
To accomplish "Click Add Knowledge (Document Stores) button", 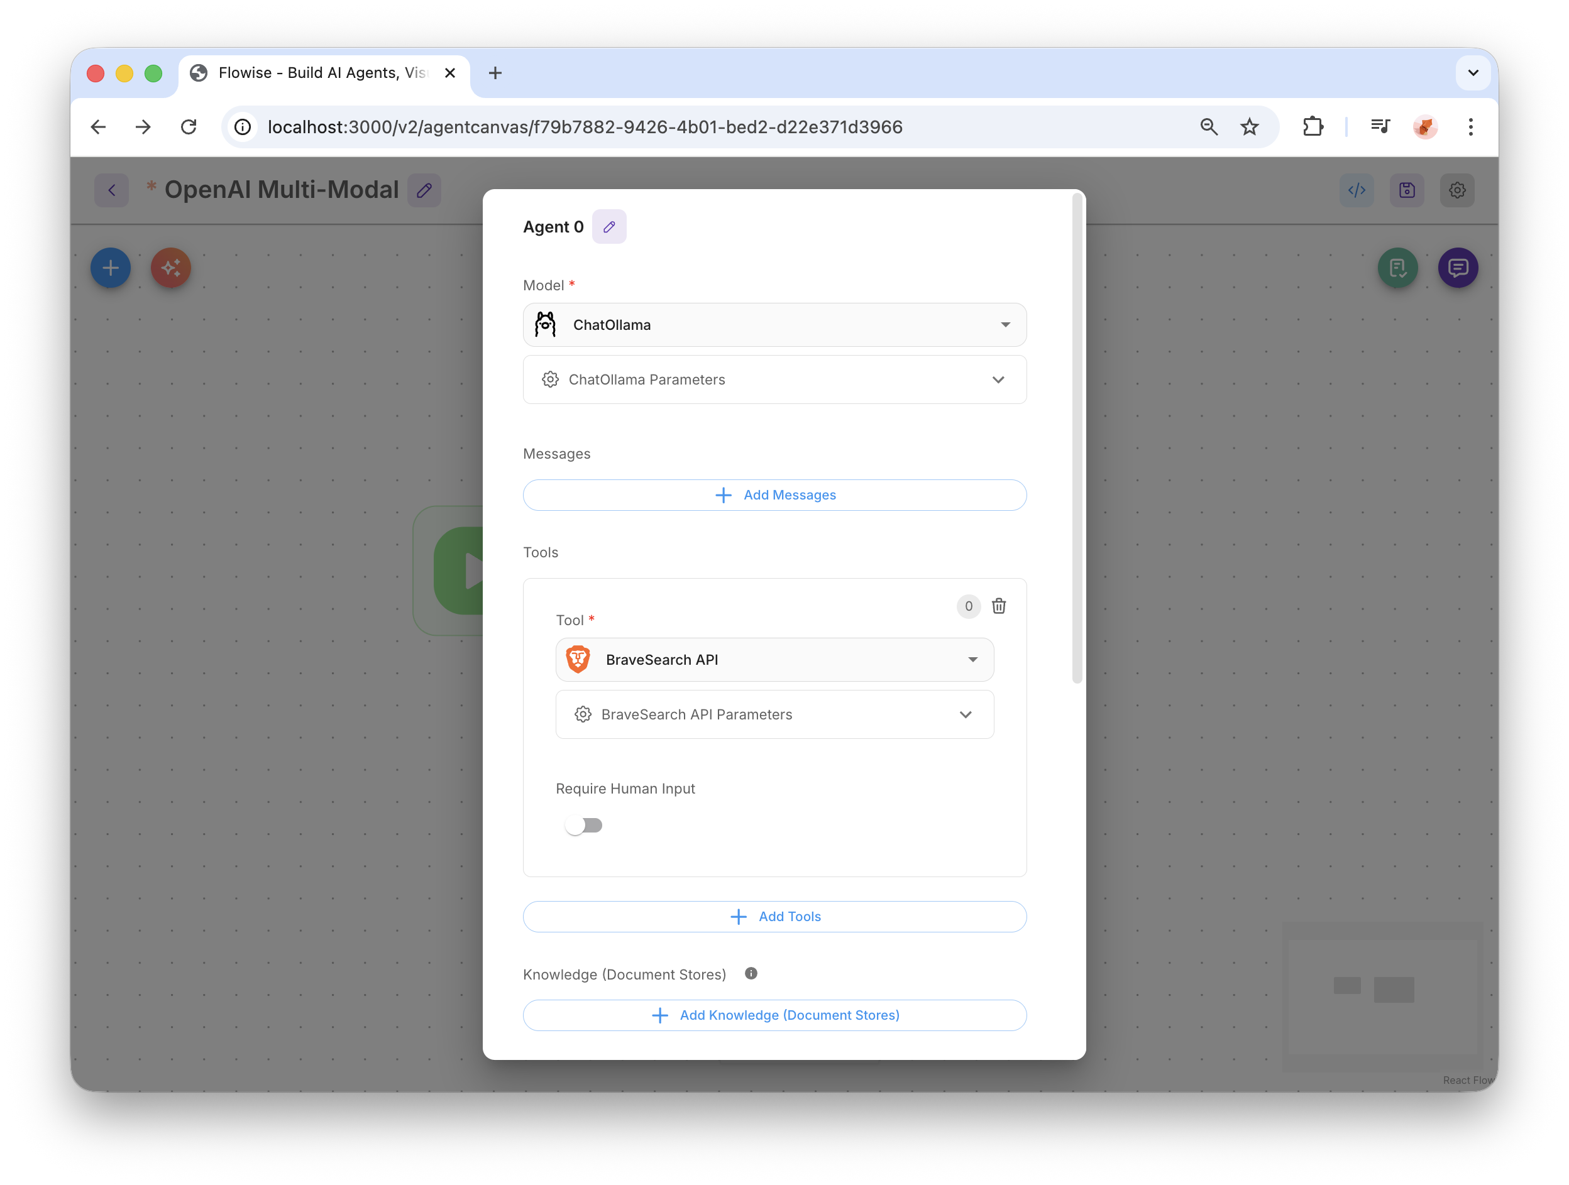I will (774, 1015).
